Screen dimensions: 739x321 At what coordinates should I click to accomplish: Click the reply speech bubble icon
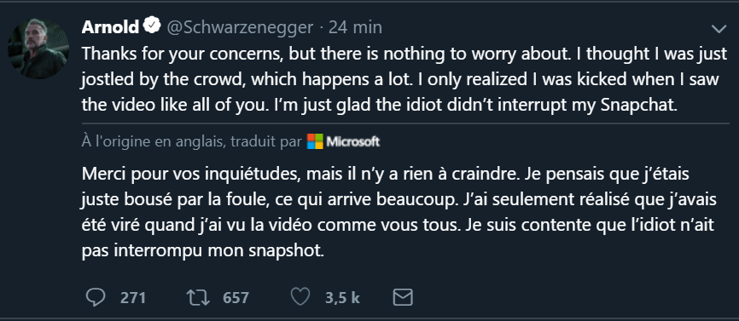(x=96, y=297)
